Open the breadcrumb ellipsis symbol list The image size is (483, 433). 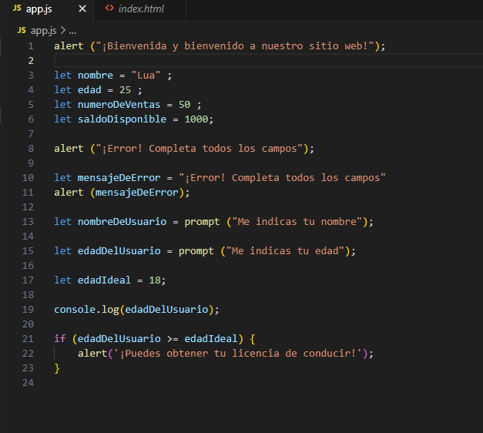coord(72,31)
